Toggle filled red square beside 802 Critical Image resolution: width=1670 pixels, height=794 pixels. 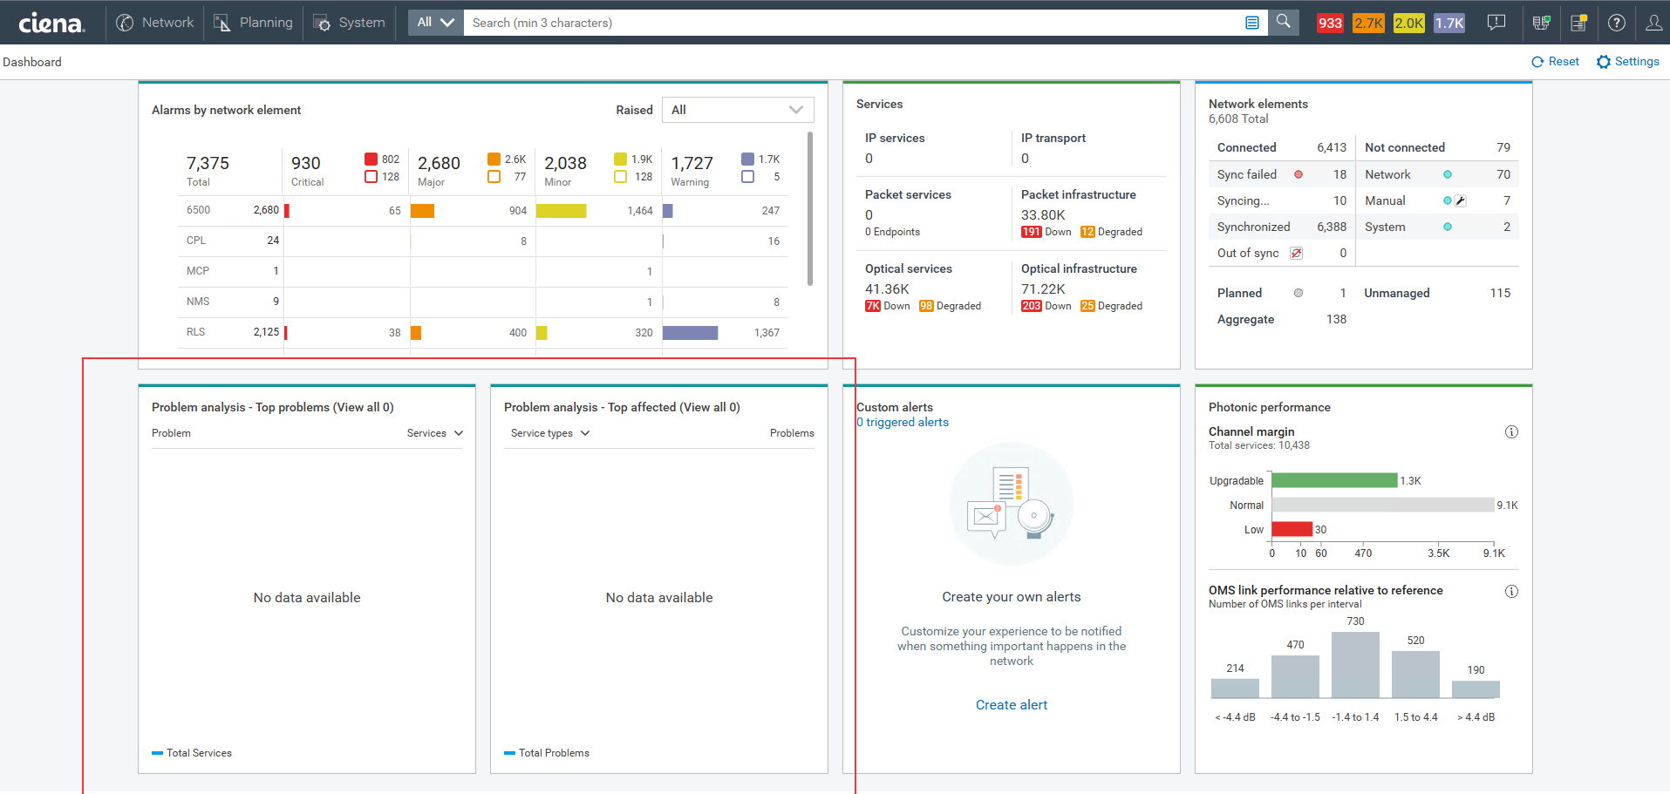[x=371, y=159]
